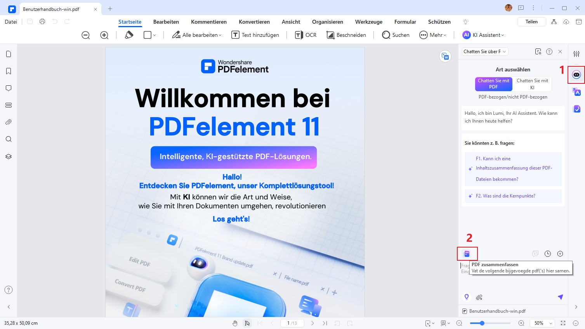Click the Lumi AI chat icon in right sidebar
This screenshot has width=585, height=329.
point(576,75)
